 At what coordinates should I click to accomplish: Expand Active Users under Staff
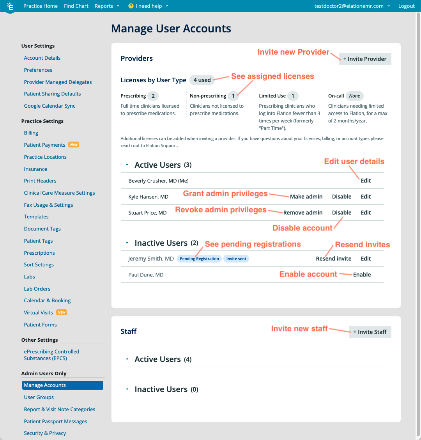pyautogui.click(x=126, y=359)
